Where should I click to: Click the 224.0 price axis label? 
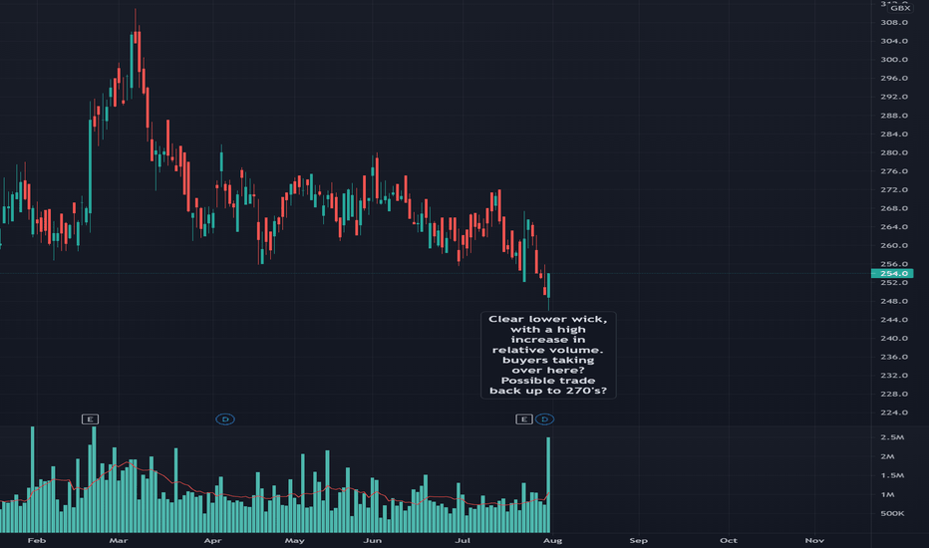[894, 412]
